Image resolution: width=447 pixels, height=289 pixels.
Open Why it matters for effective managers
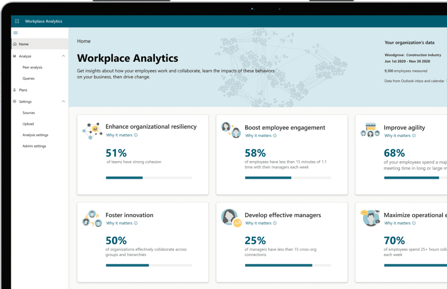pos(258,223)
